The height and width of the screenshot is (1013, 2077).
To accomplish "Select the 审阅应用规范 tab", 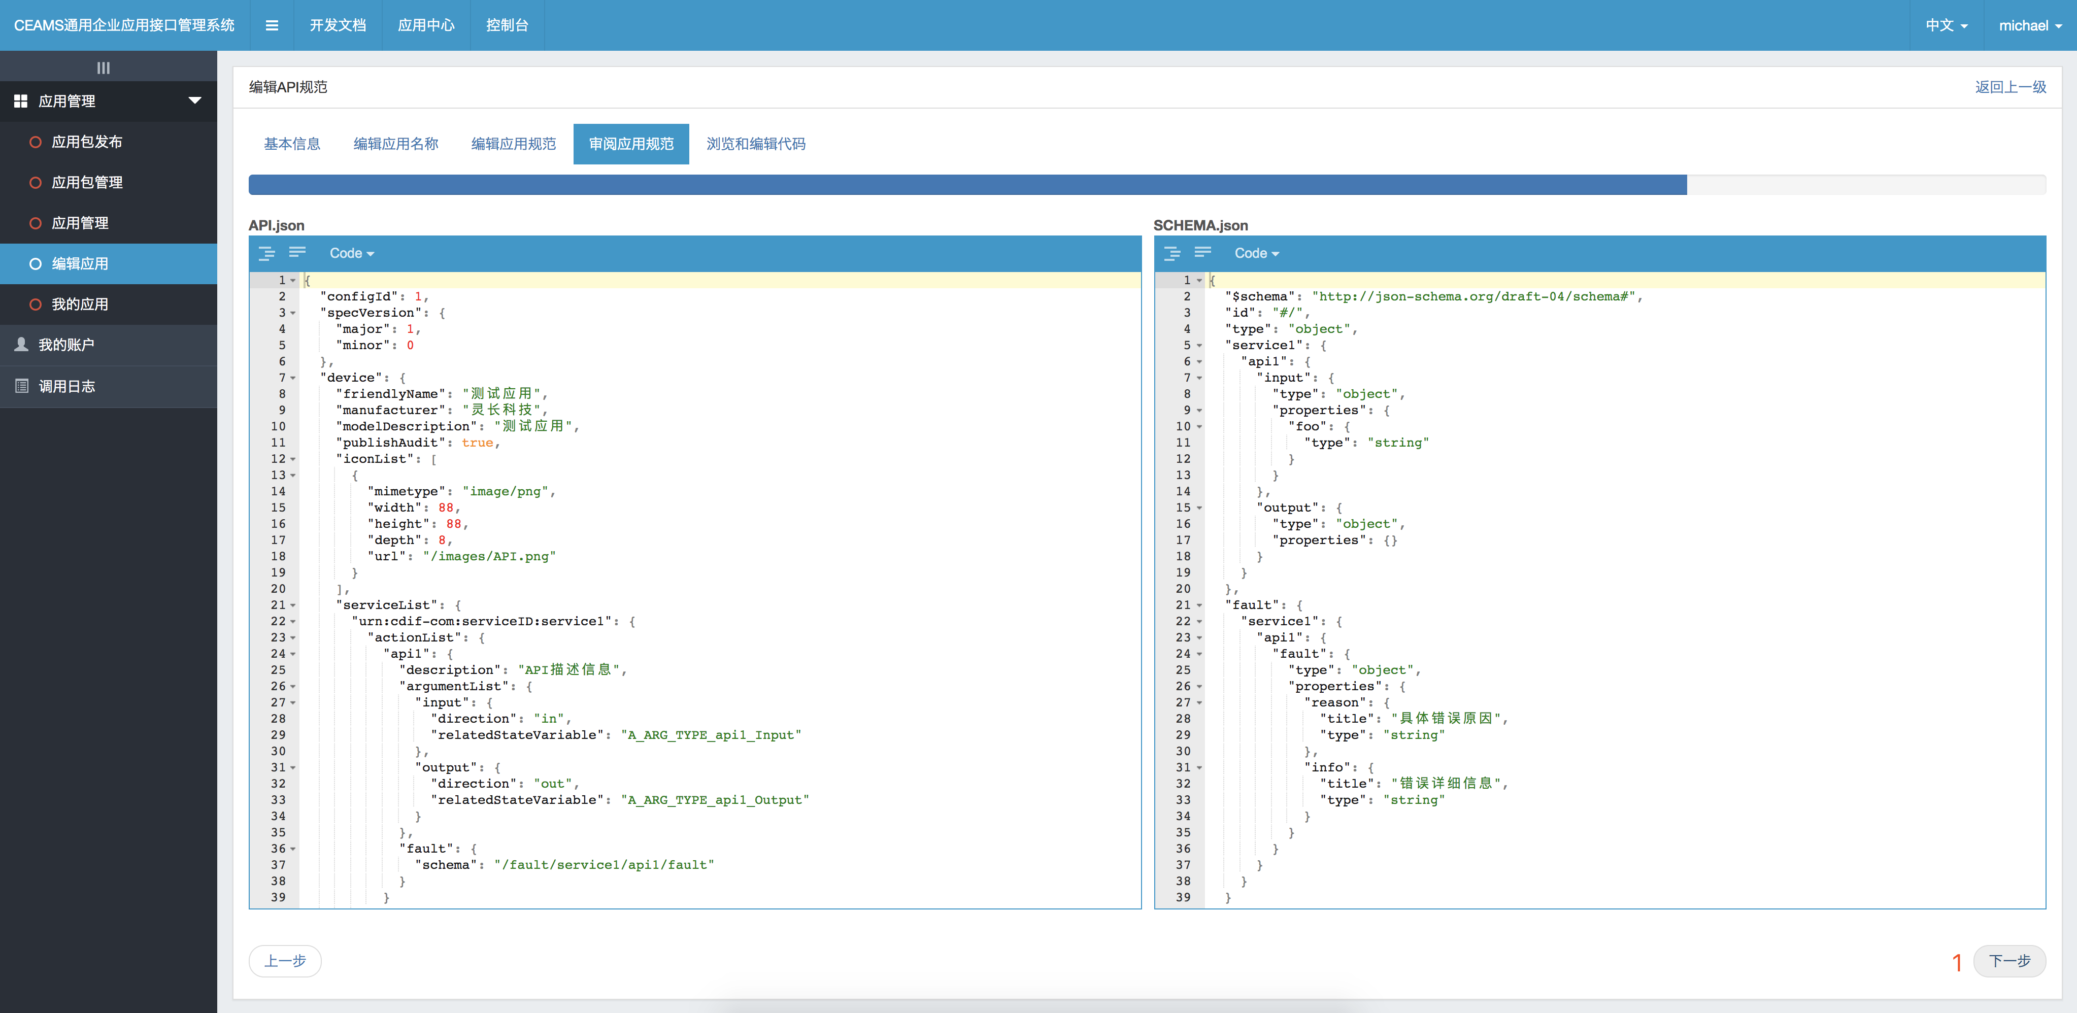I will (631, 144).
